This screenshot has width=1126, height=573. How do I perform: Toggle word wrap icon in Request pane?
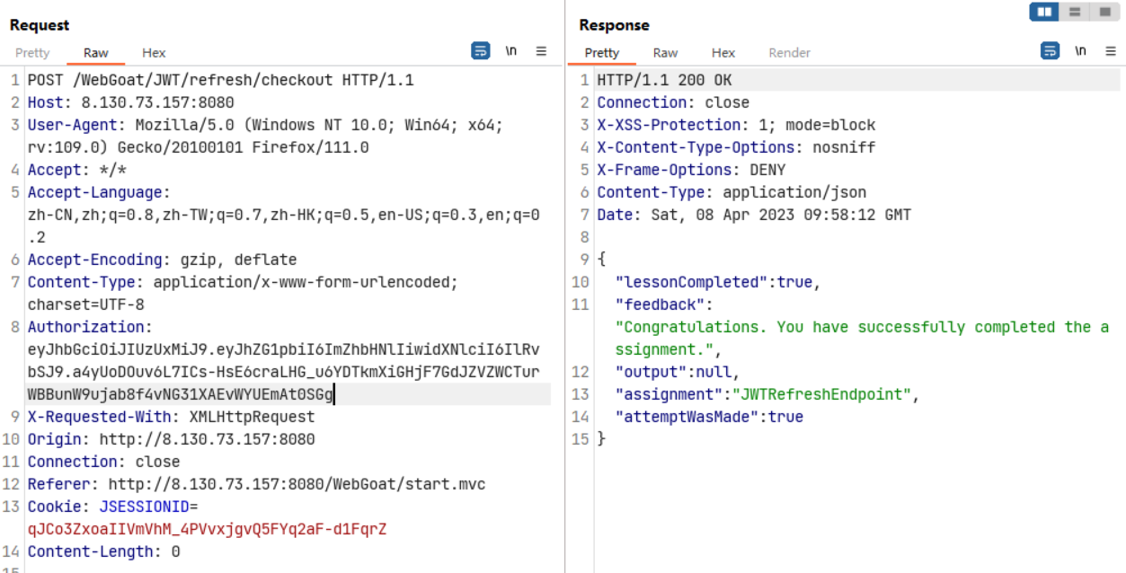(x=481, y=51)
